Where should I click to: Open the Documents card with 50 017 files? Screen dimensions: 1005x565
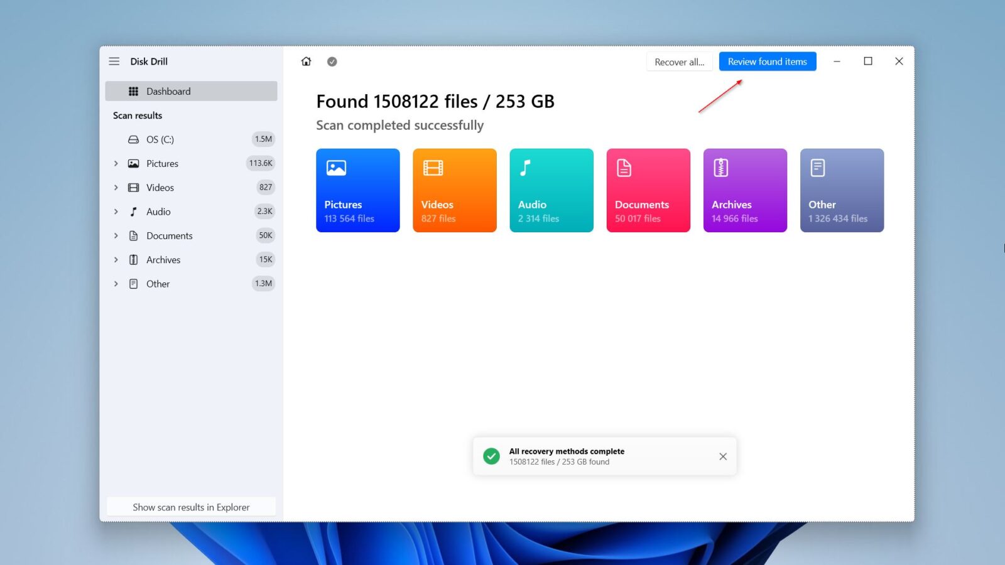(x=648, y=190)
